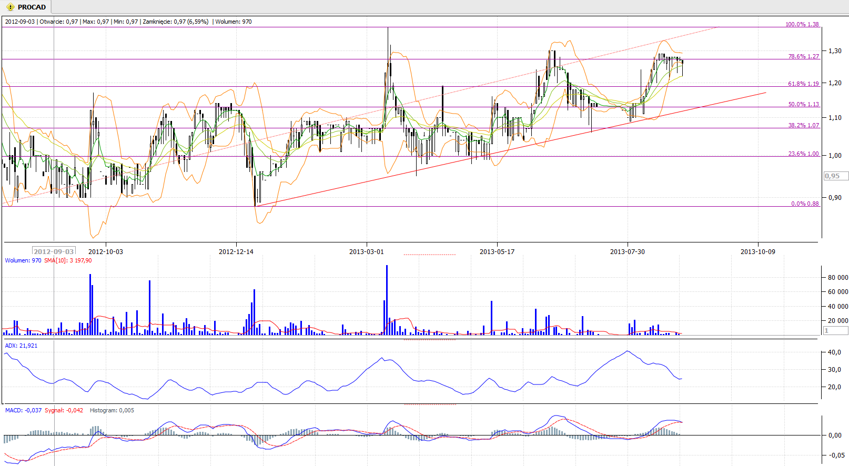Click the MACD: -0,037 label
The image size is (849, 466).
tap(23, 410)
